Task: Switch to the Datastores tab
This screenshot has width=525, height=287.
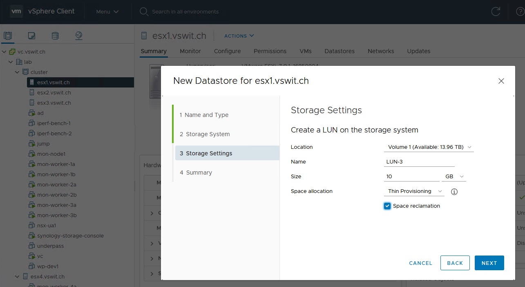Action: pyautogui.click(x=339, y=51)
